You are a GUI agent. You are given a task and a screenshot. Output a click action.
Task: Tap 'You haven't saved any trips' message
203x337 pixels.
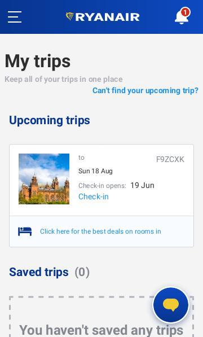[101, 330]
